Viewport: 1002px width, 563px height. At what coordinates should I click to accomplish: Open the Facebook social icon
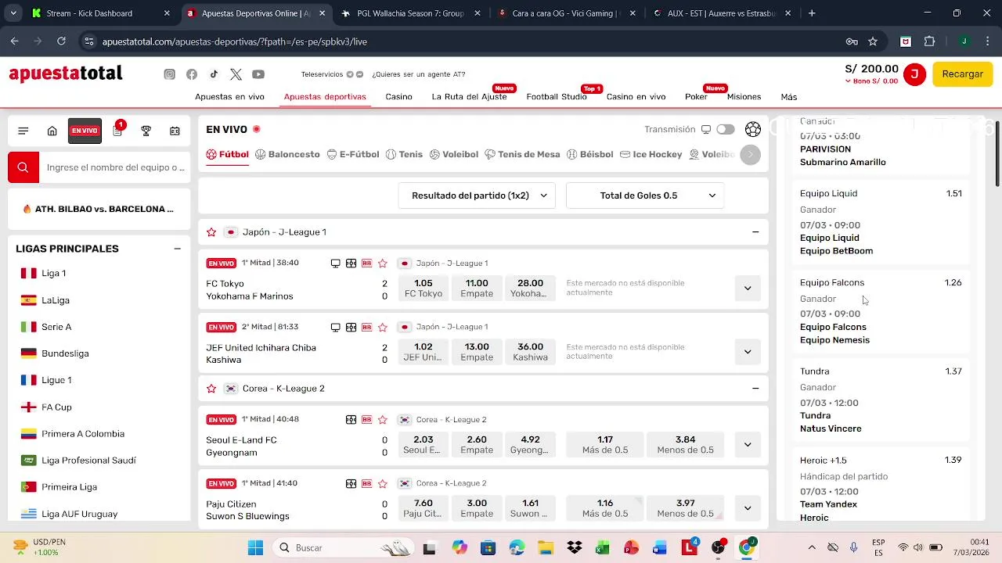[x=192, y=74]
